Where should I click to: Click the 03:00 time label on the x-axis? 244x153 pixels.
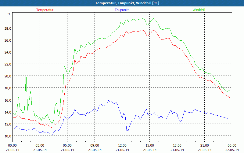40,146
